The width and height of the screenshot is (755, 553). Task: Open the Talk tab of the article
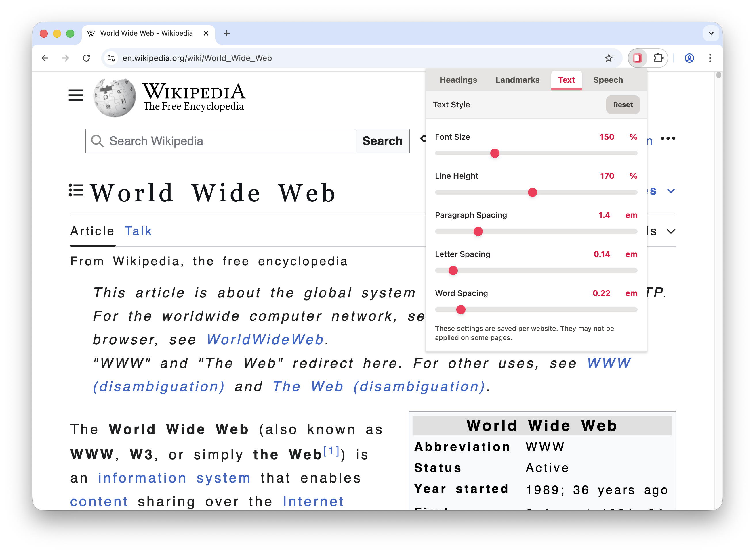click(x=138, y=231)
